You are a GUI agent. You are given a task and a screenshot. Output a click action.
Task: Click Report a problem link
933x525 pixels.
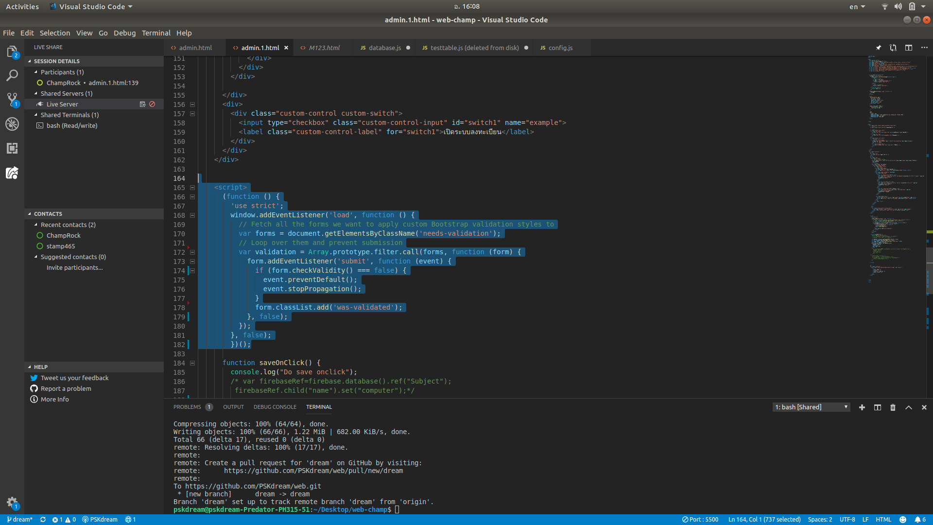(66, 388)
